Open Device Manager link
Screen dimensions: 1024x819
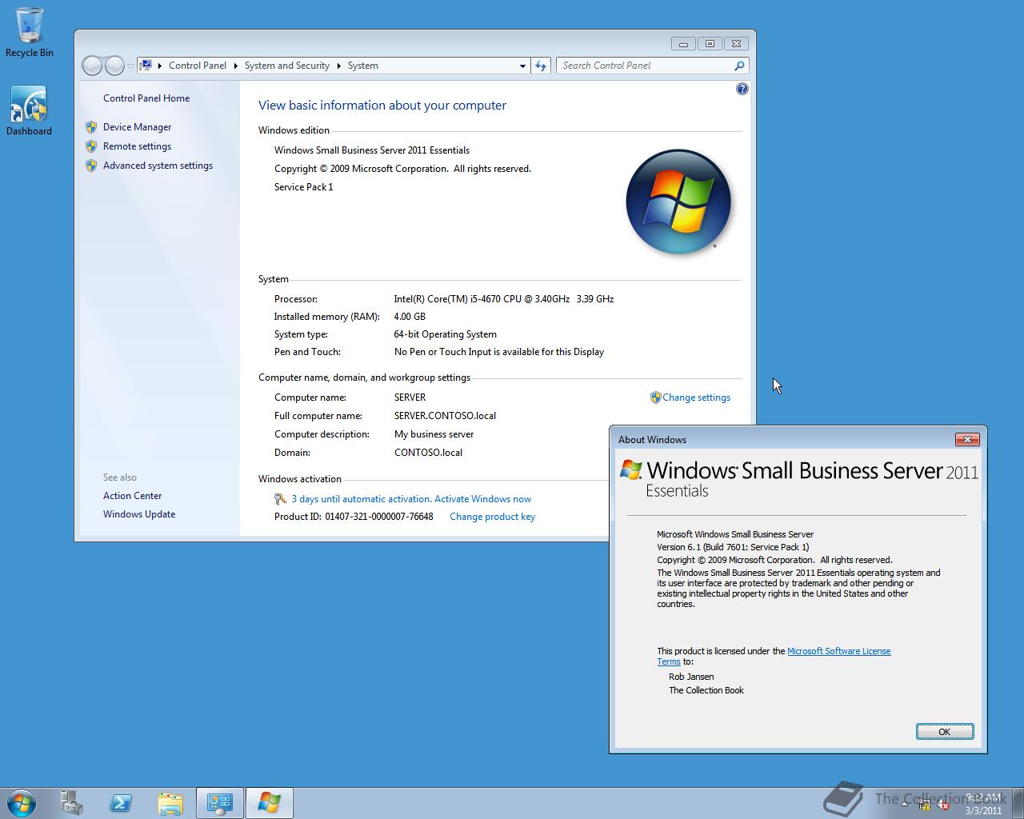[x=137, y=127]
